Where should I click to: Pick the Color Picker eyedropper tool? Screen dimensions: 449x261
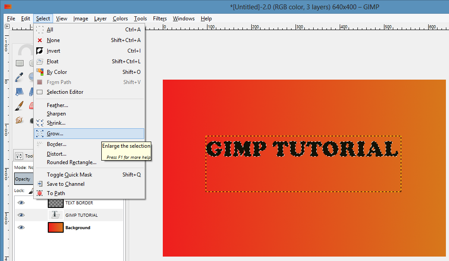[19, 77]
